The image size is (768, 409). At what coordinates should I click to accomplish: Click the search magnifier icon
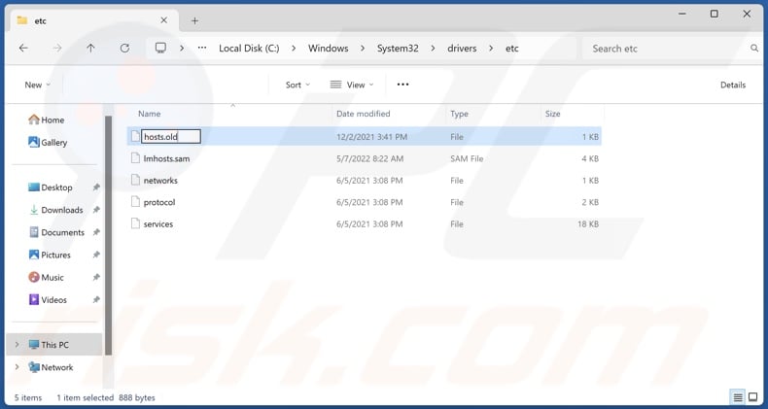[x=754, y=48]
